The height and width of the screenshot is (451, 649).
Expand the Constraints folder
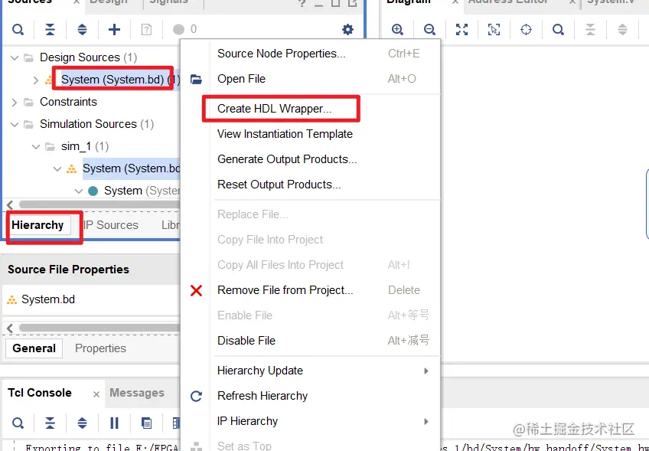pos(15,103)
